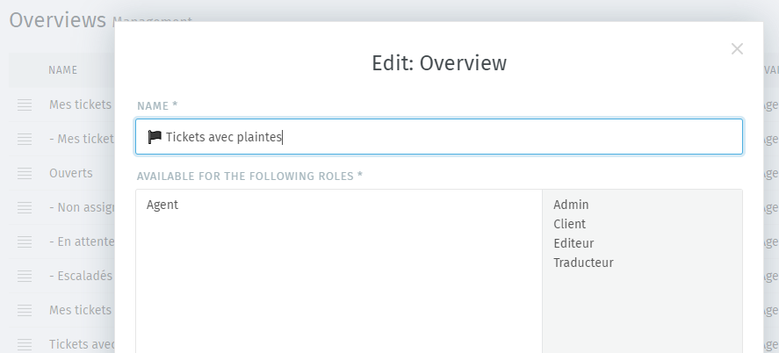Screen dimensions: 779x353
Task: Sort by the NAME column header
Action: [62, 70]
